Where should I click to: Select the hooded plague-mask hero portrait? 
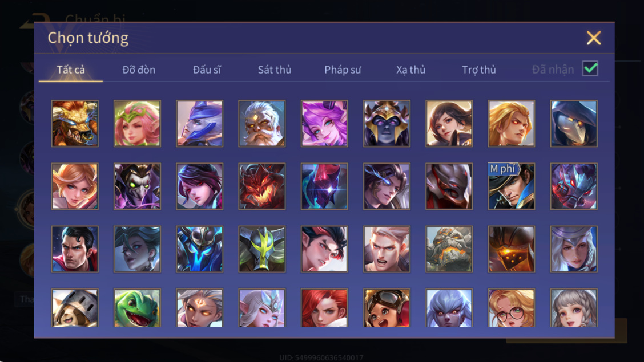574,123
